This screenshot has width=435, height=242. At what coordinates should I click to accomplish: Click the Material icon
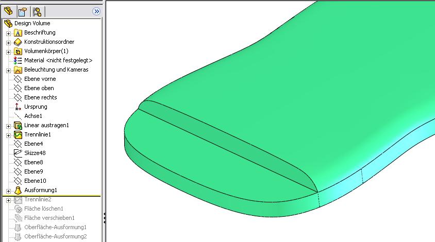(x=18, y=60)
